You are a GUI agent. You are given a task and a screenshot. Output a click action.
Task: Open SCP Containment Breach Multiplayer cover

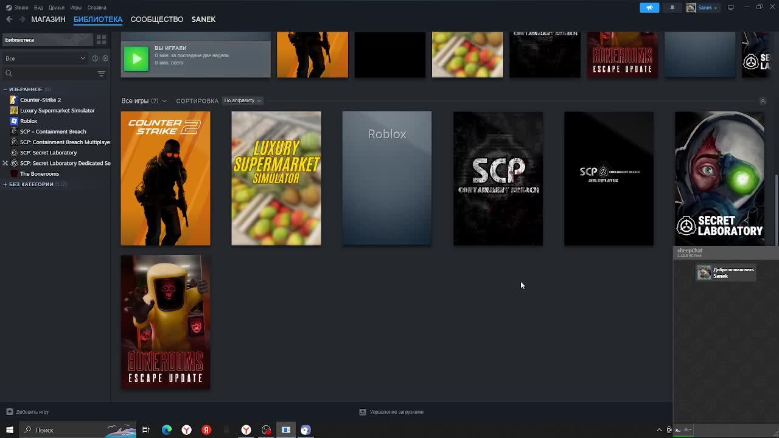point(609,178)
